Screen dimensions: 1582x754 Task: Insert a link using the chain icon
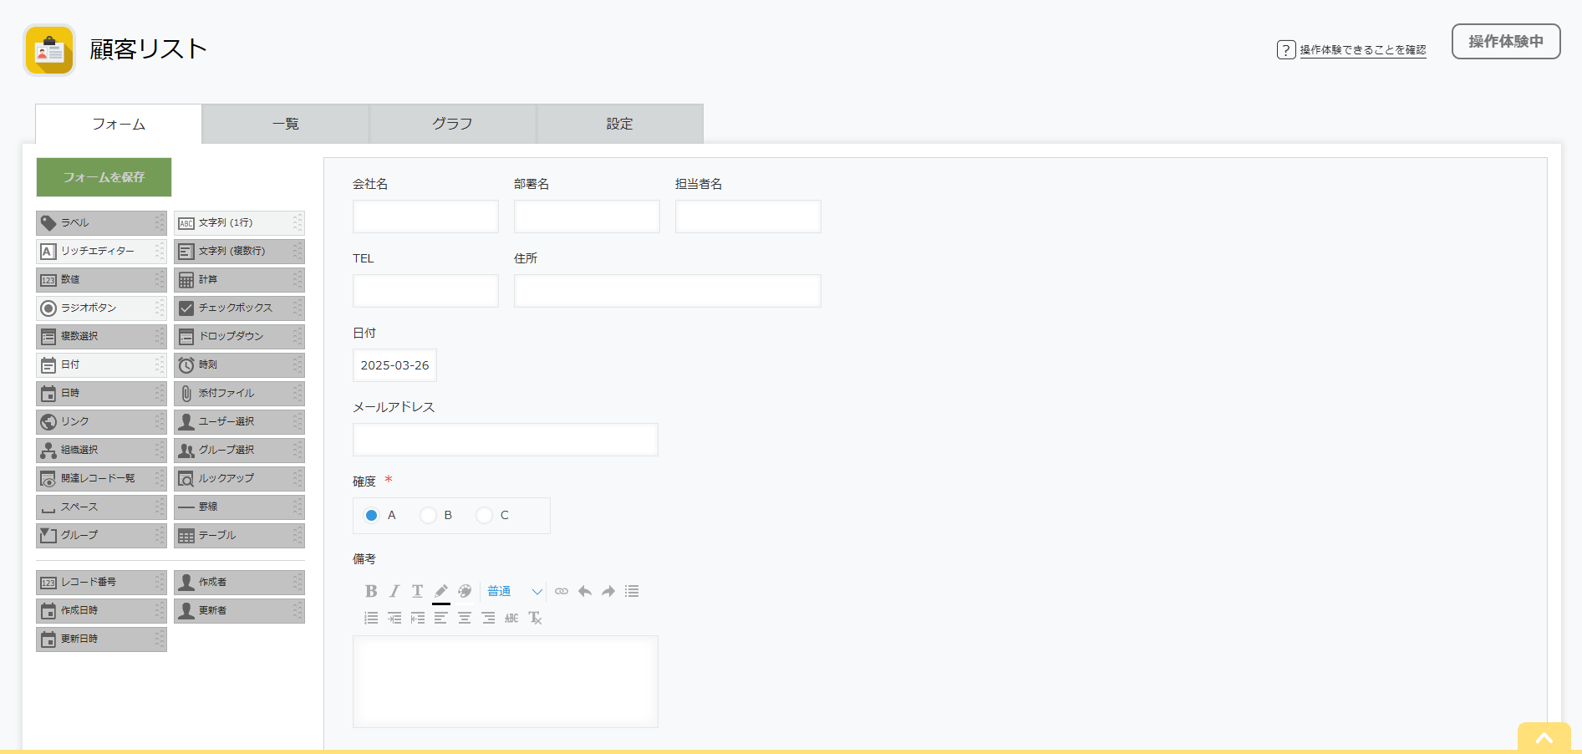562,591
